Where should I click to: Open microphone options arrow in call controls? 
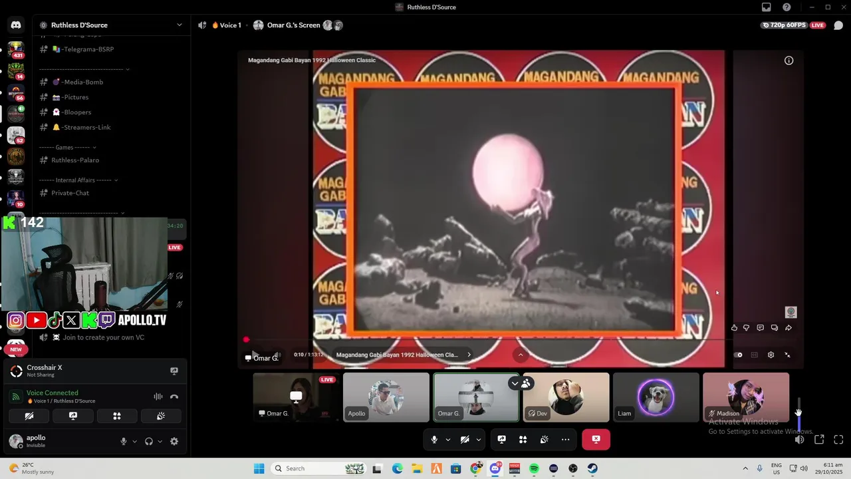click(447, 440)
